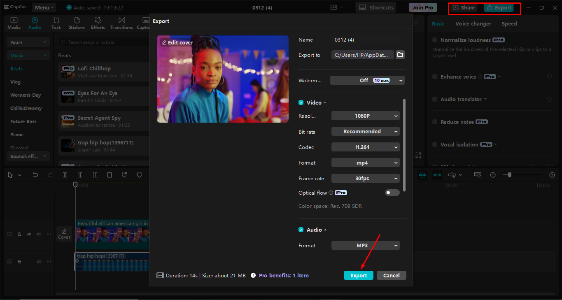Open the Frame rate dropdown
Screen dimensions: 562x300
tap(365, 178)
